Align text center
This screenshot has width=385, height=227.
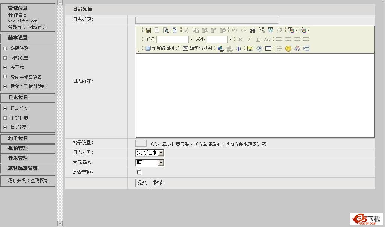288,40
